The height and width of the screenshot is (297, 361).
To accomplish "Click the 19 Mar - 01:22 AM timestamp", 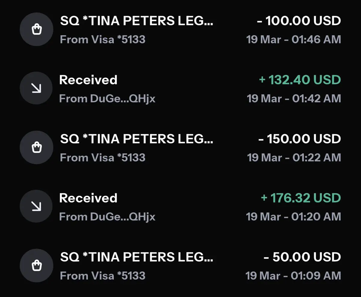I will click(x=294, y=158).
